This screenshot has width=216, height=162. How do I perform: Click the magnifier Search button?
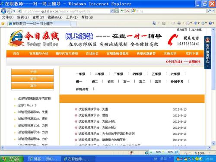click(x=210, y=11)
